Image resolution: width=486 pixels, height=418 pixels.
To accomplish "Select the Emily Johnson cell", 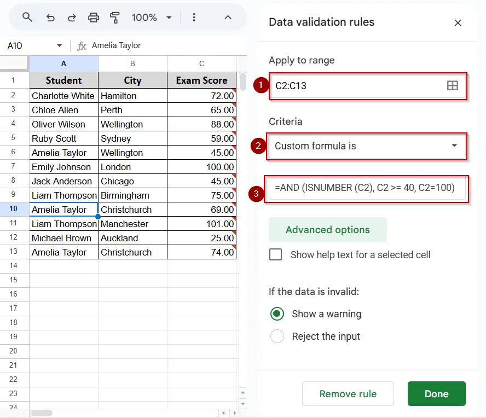I will [63, 167].
